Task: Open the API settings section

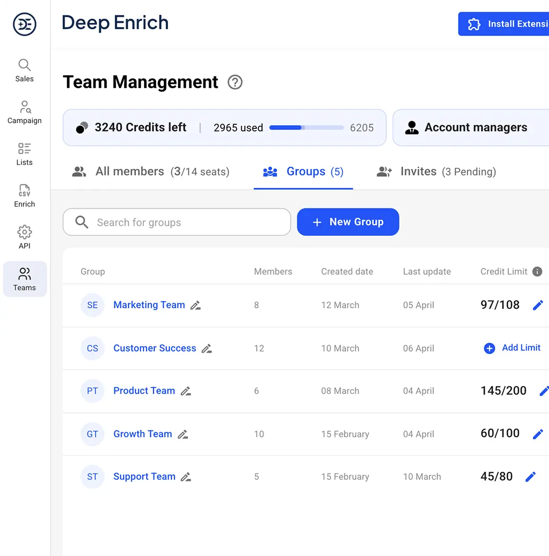Action: pos(25,237)
